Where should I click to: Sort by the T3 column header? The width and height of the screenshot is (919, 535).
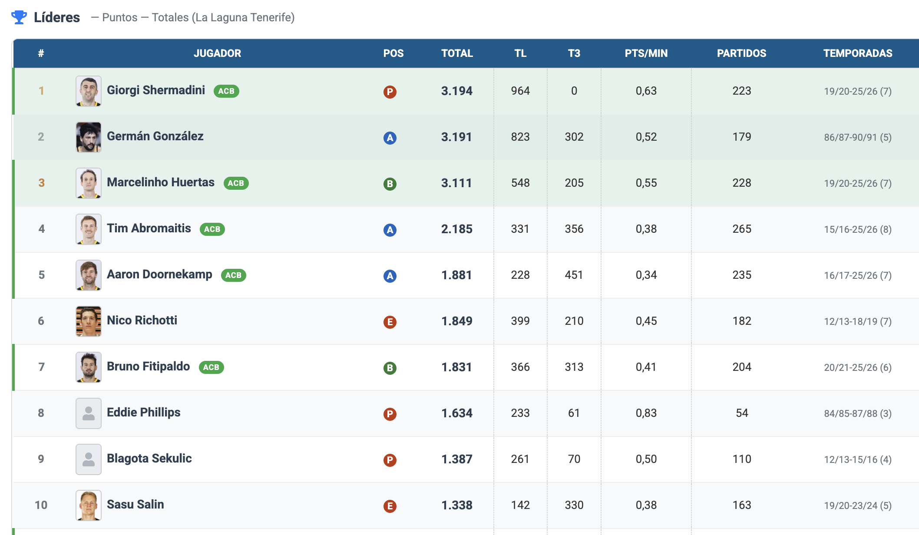tap(574, 53)
